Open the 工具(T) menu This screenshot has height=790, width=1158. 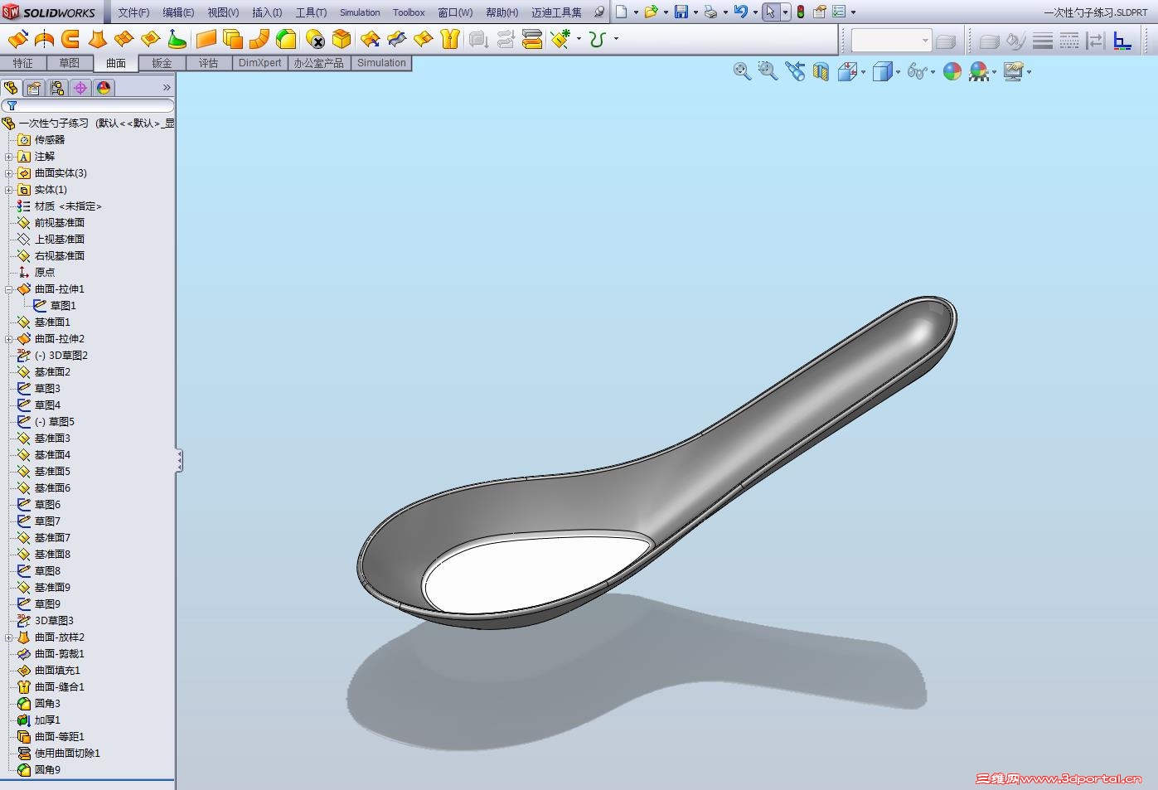click(x=311, y=12)
